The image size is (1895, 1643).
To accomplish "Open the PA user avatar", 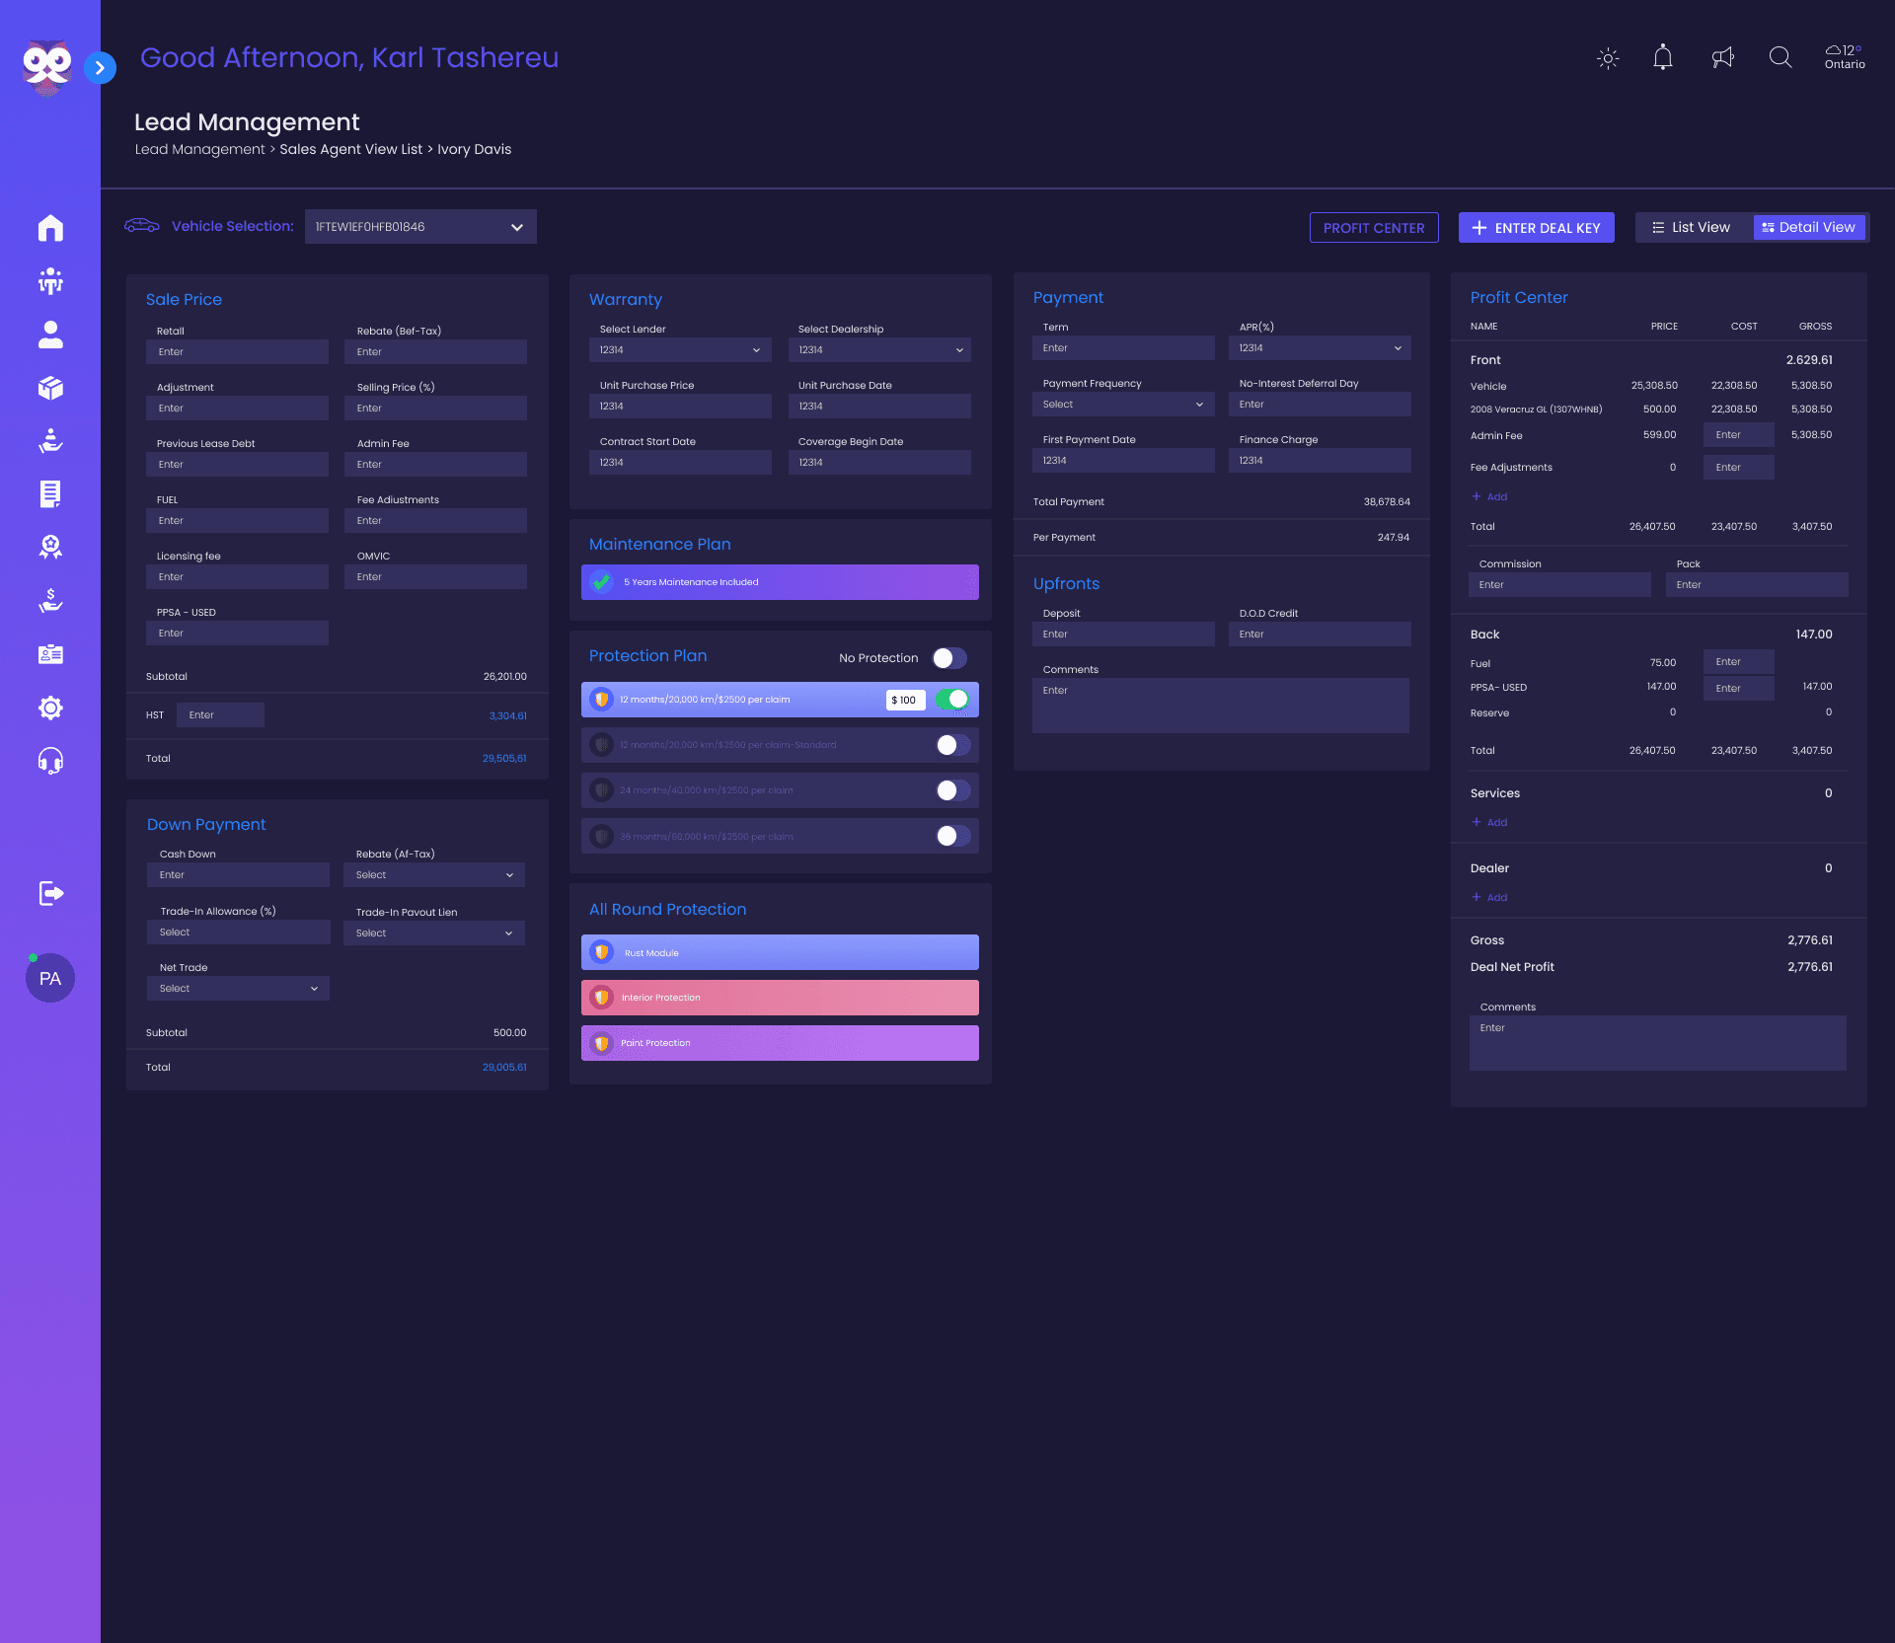I will [x=50, y=978].
